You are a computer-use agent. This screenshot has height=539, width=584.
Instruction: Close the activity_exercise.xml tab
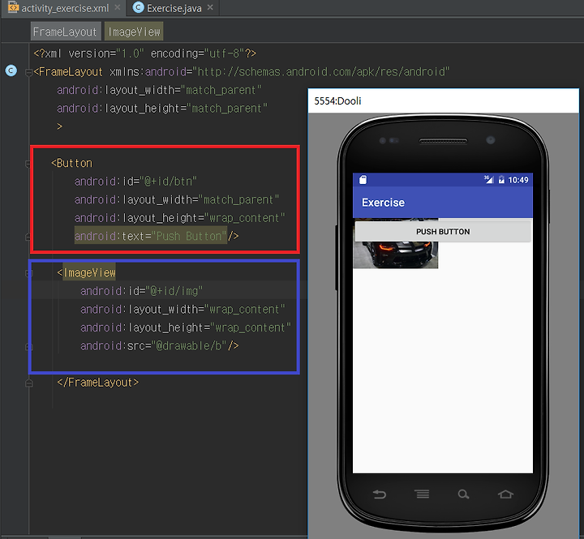[x=118, y=7]
